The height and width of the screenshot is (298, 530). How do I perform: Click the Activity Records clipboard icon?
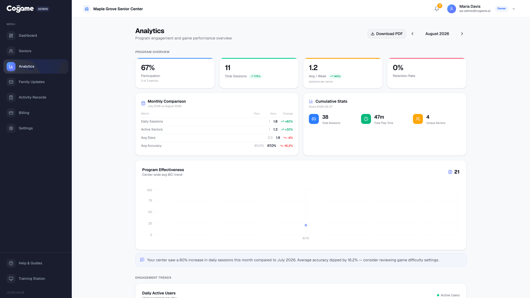[11, 97]
